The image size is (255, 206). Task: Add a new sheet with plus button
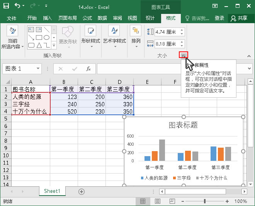(x=82, y=192)
